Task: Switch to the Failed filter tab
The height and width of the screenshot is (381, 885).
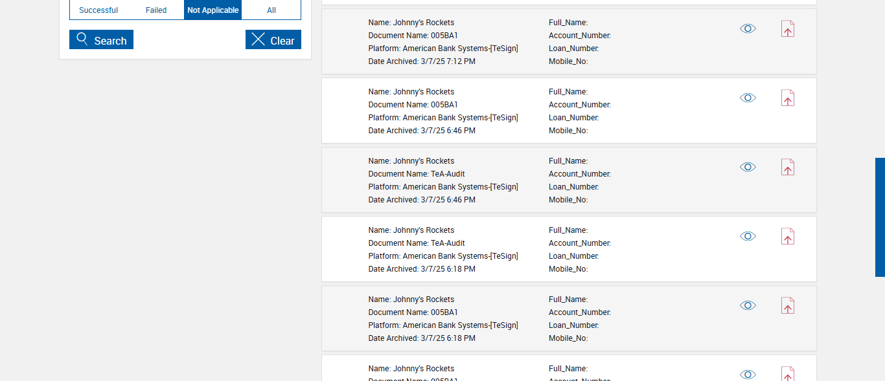Action: [x=156, y=10]
